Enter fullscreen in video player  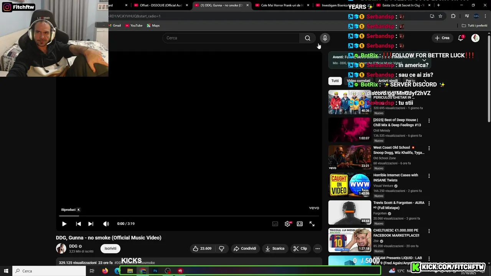(312, 224)
